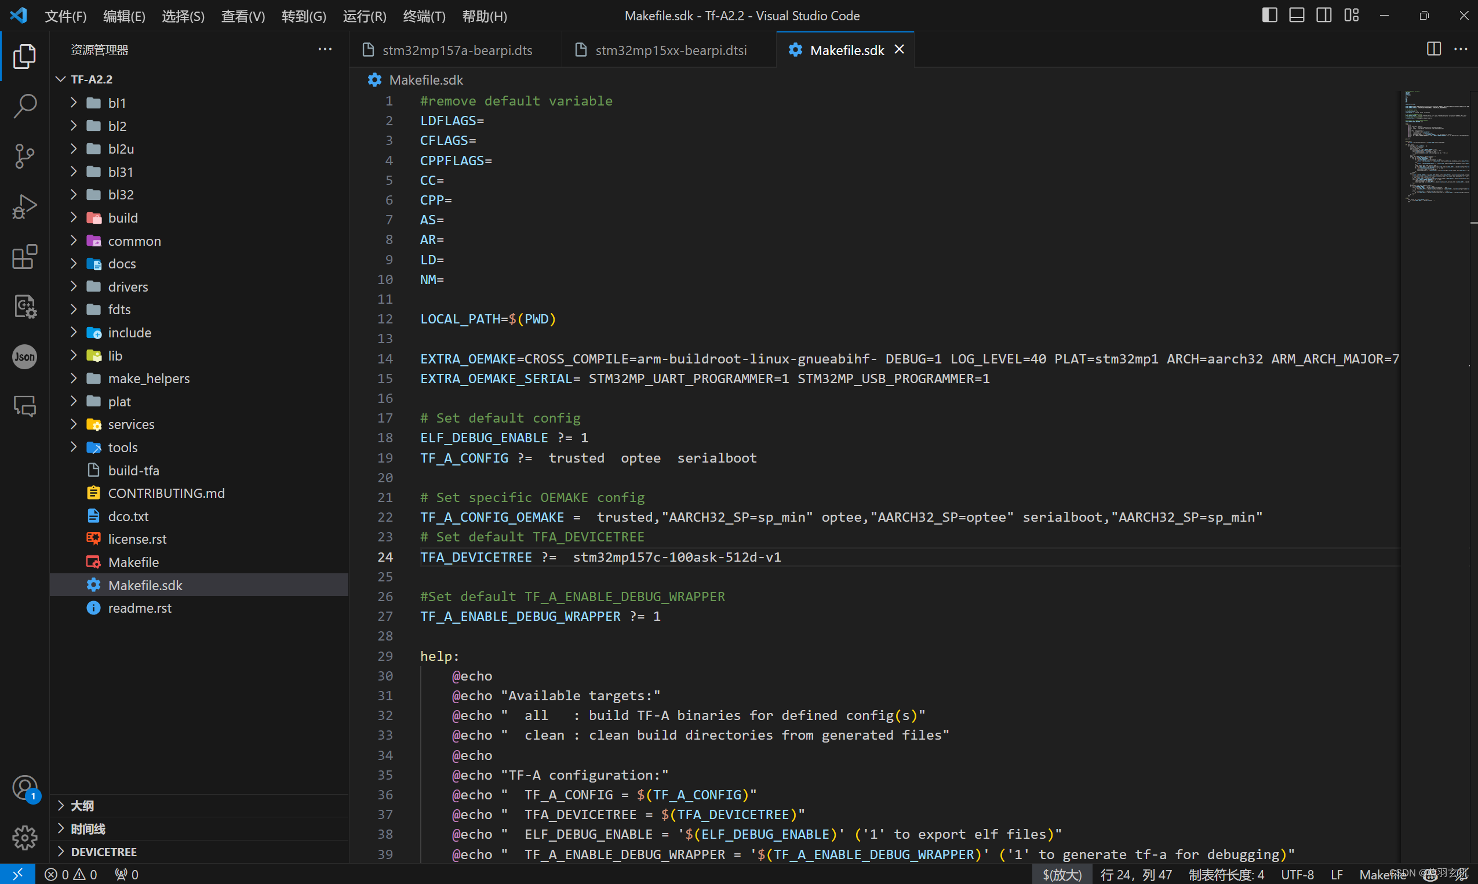Expand the build folder
Image resolution: width=1478 pixels, height=884 pixels.
pos(199,217)
